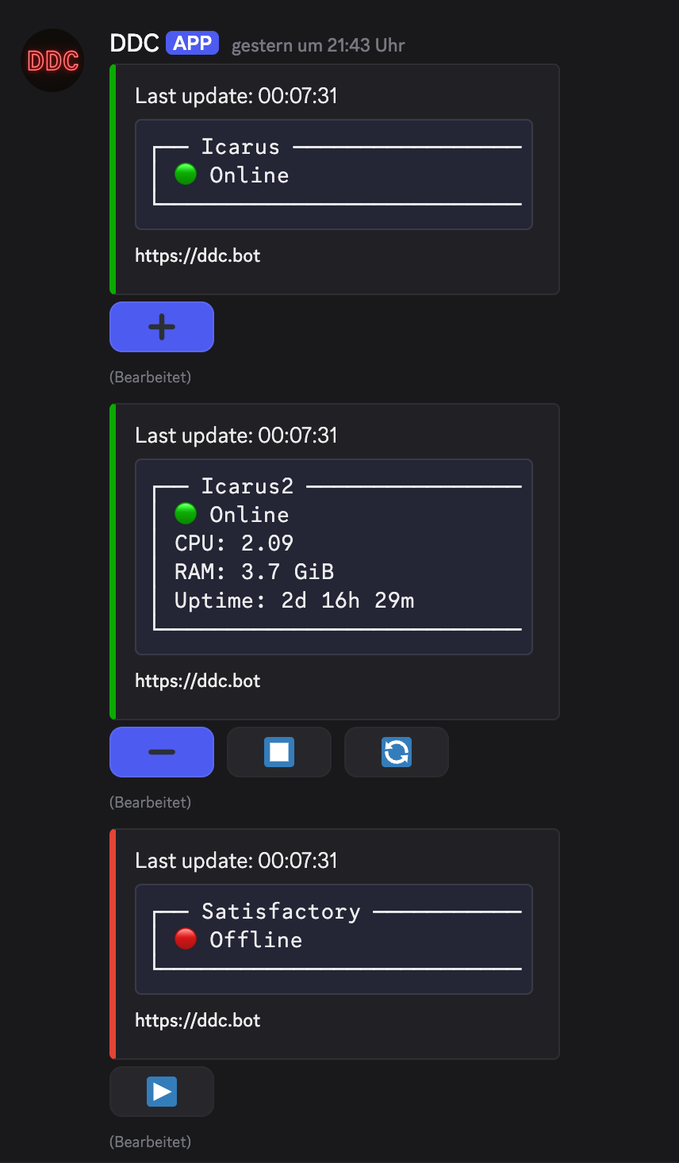Click the RAM: 3.7 GiB reading

254,572
